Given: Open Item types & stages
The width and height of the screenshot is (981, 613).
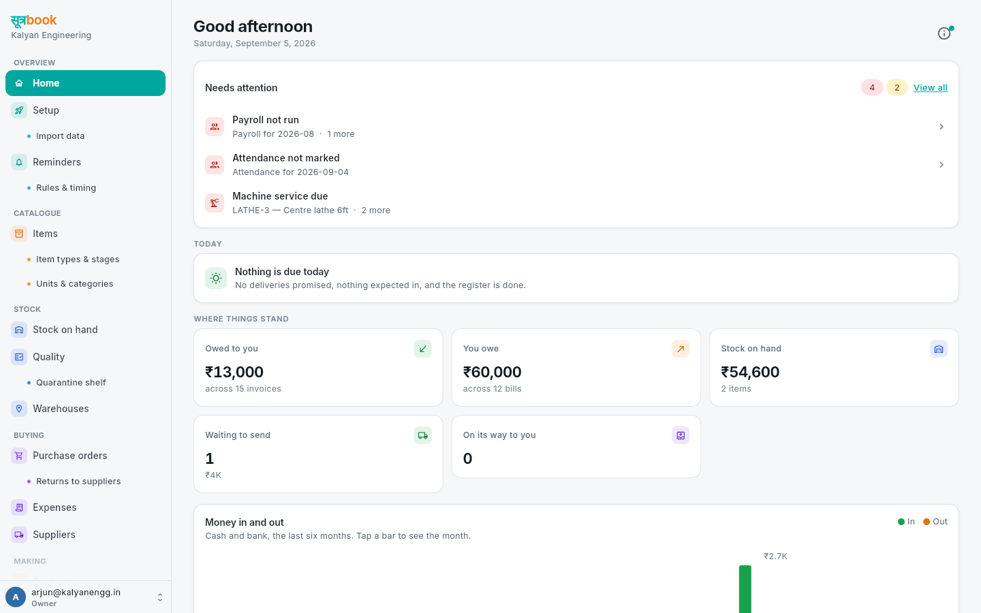Looking at the screenshot, I should [78, 260].
